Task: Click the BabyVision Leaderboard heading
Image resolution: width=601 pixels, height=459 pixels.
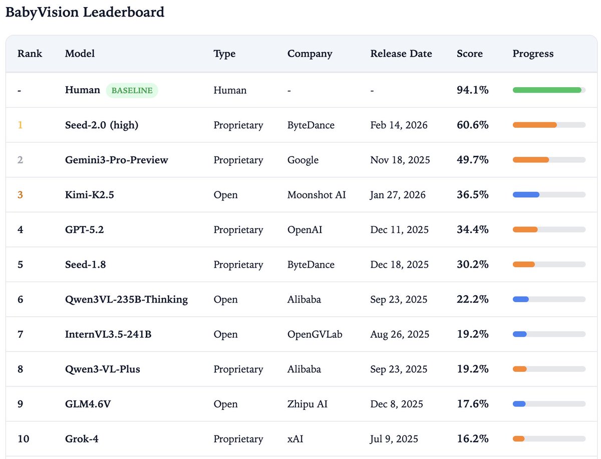Action: pos(85,12)
